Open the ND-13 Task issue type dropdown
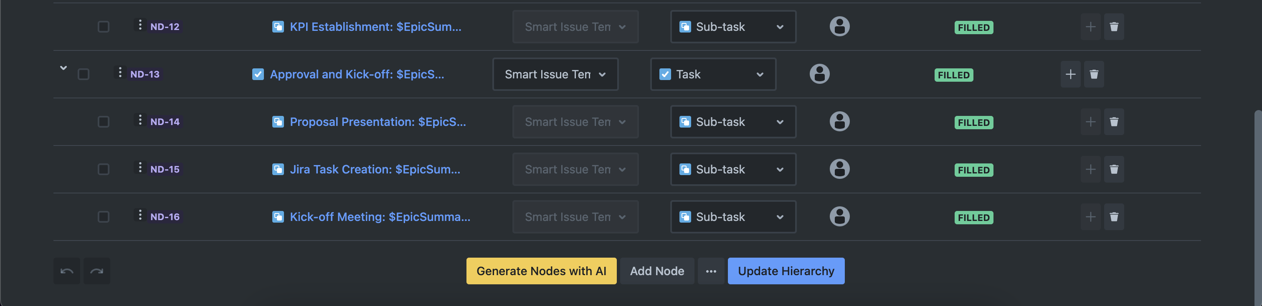 (713, 74)
